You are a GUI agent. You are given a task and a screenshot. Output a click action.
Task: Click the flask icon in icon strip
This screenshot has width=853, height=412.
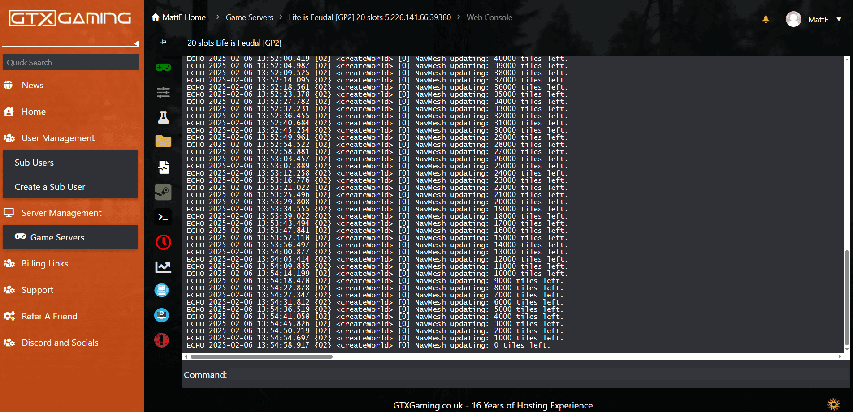pos(163,118)
